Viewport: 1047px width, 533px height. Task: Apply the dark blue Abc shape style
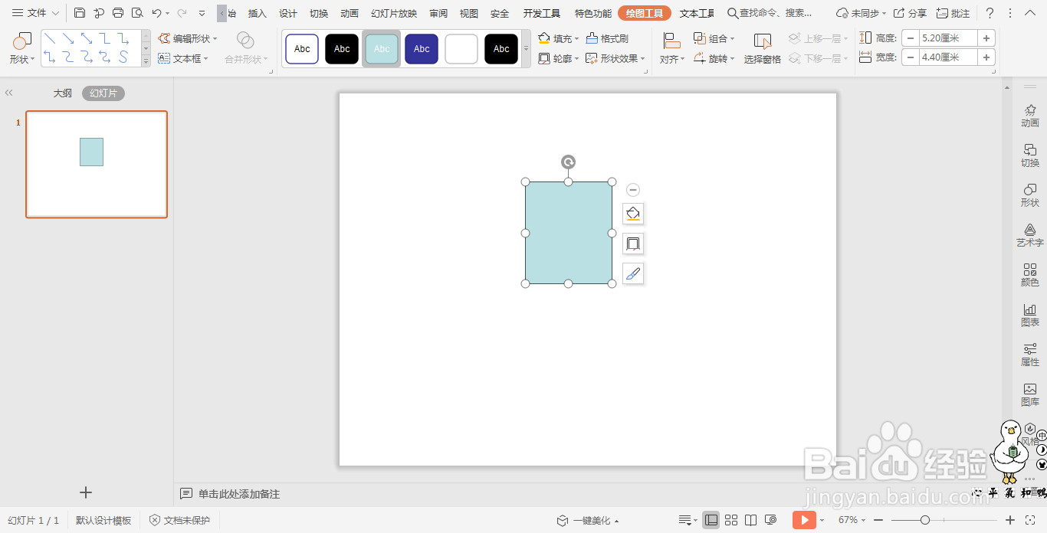(x=422, y=49)
